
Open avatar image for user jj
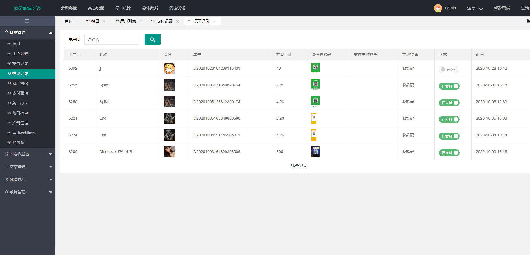(169, 68)
